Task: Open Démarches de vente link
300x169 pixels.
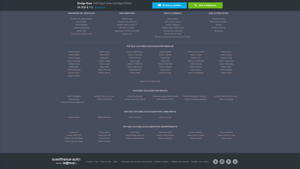Action: tap(173, 34)
